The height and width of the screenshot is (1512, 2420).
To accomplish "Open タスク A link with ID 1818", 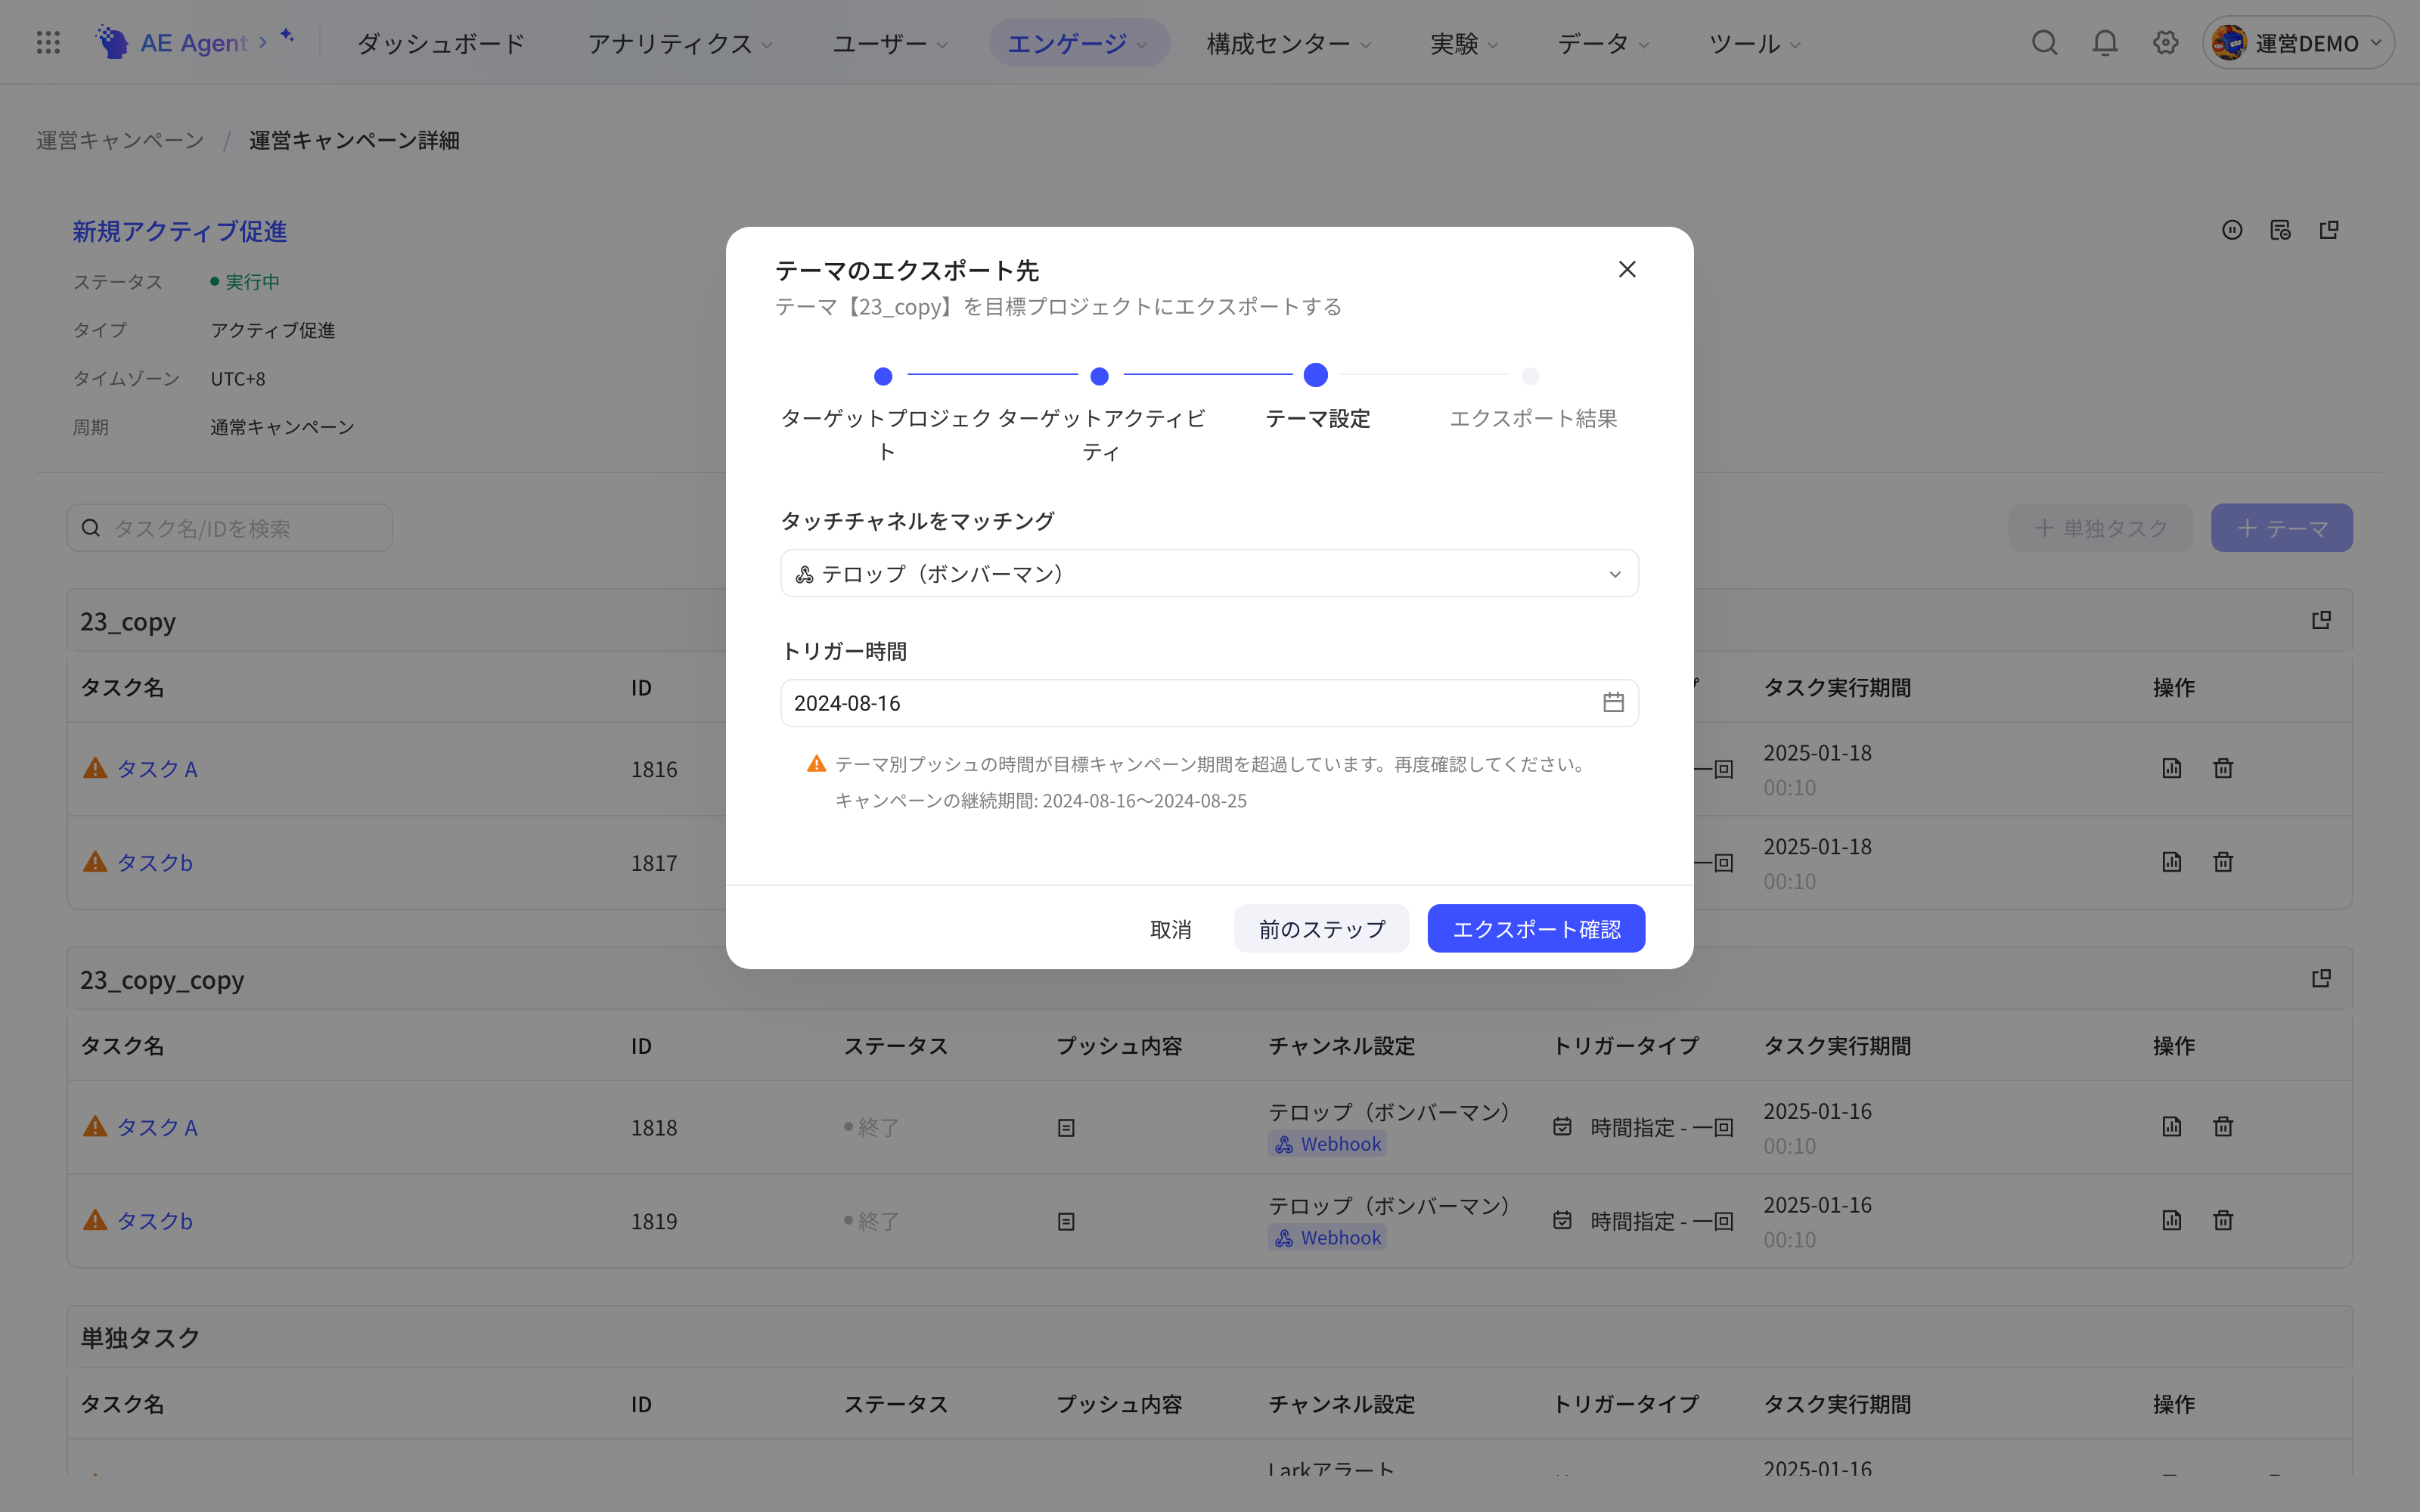I will (157, 1127).
